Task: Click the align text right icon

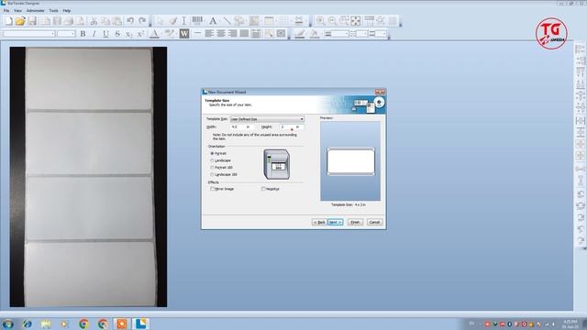Action: tap(232, 34)
